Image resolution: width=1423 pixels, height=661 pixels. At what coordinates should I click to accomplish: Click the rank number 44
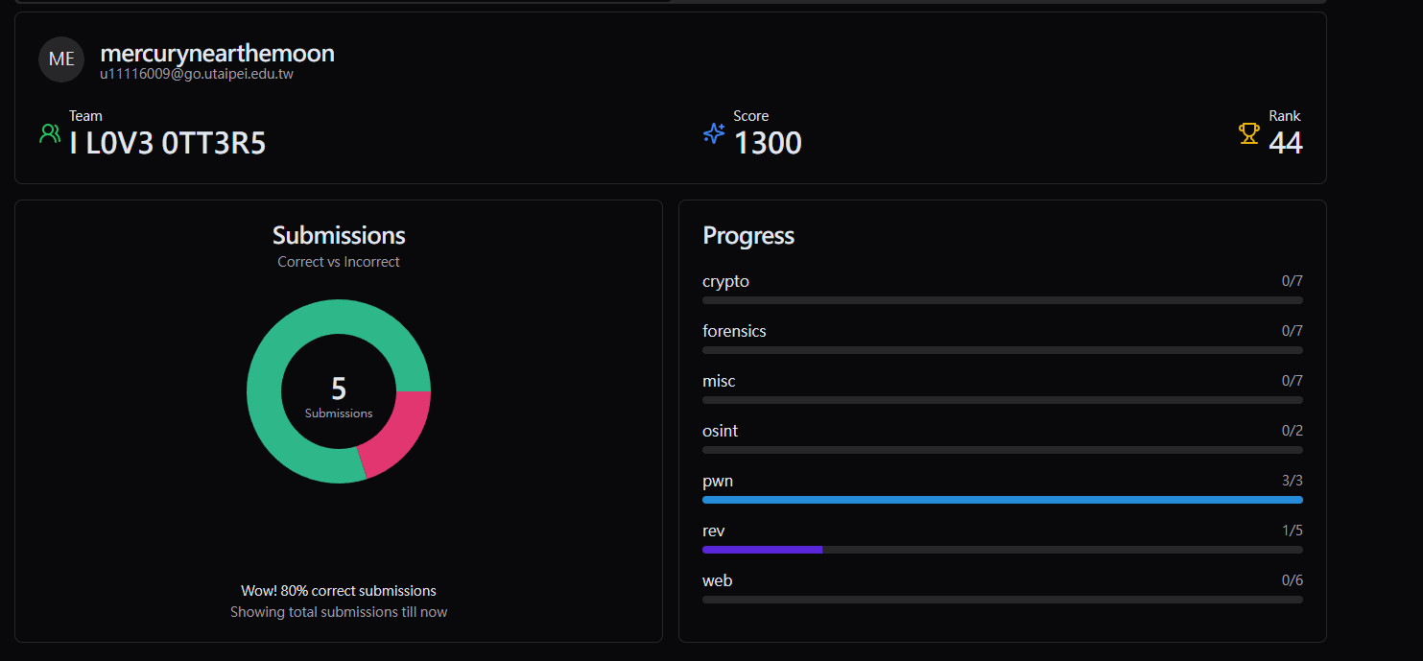click(x=1285, y=143)
